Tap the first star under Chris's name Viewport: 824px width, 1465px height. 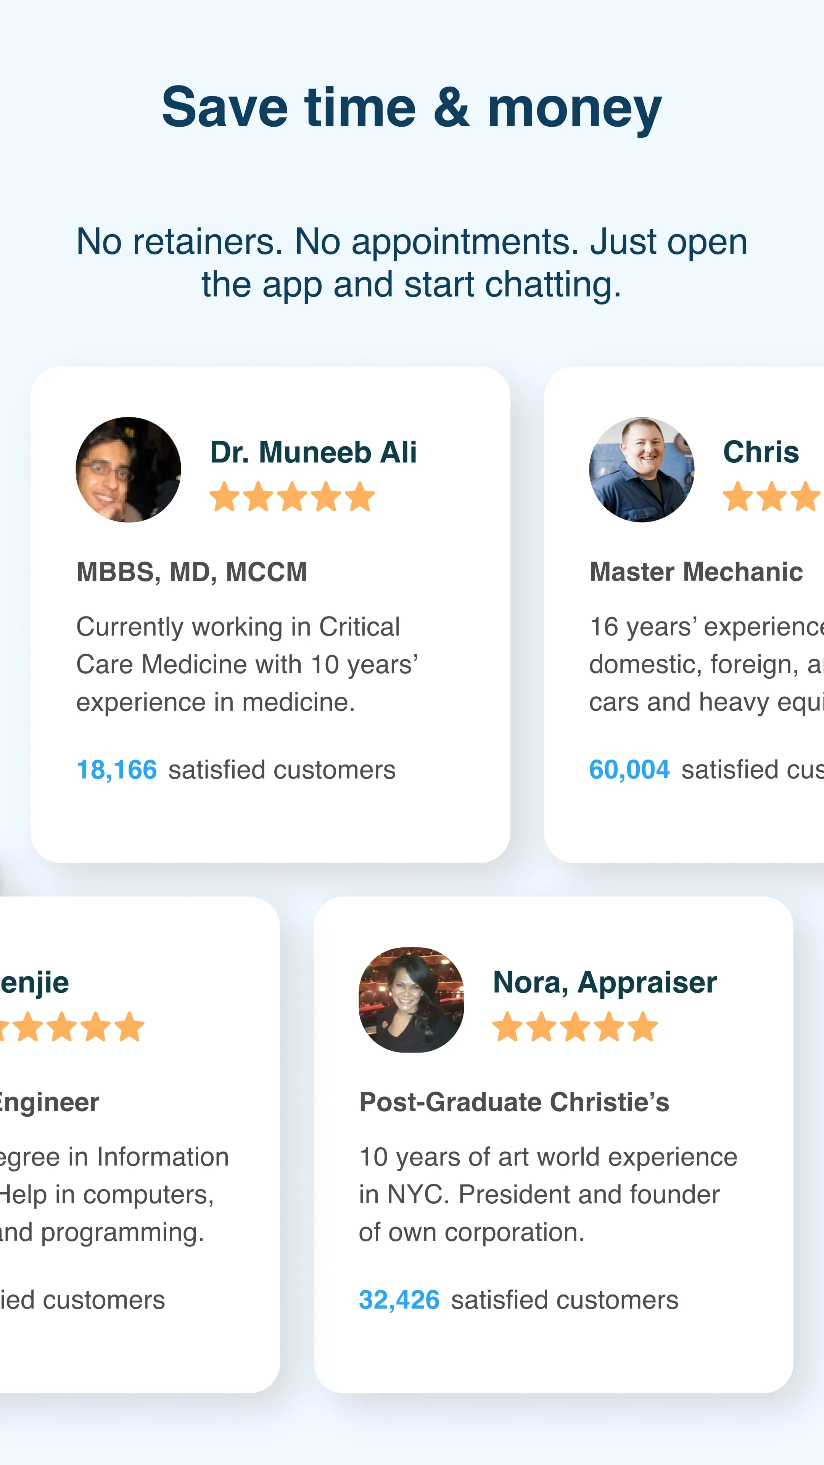737,496
